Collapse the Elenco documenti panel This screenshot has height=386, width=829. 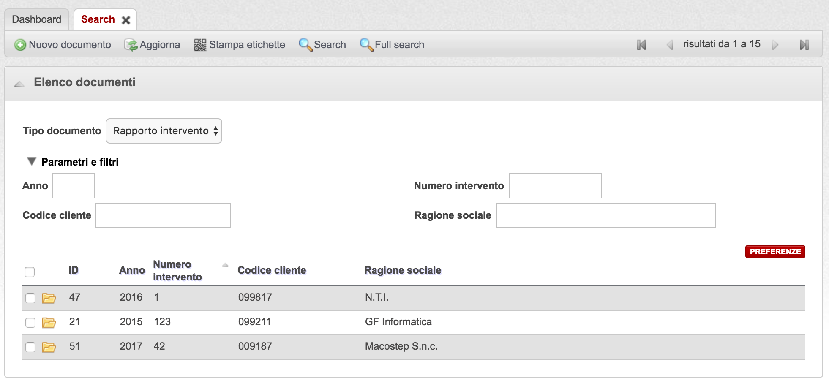tap(19, 84)
